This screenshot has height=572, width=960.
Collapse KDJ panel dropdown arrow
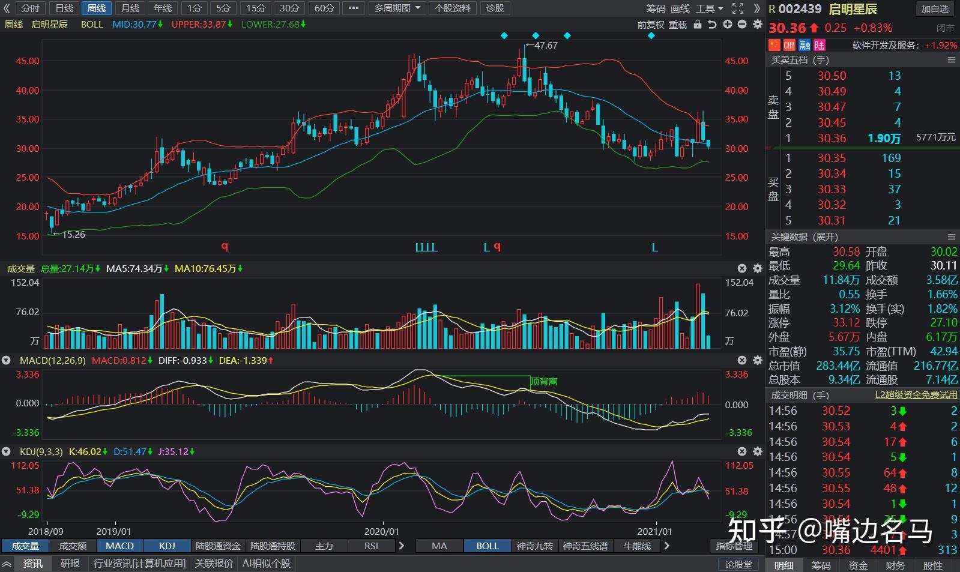6,451
